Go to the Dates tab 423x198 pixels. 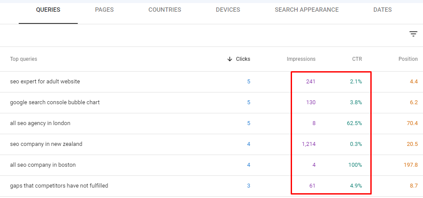(383, 10)
